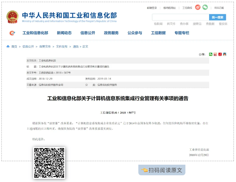Click the ministry name title 中华人民共和国工业和信息化部
236x182 pixels.
coord(69,15)
